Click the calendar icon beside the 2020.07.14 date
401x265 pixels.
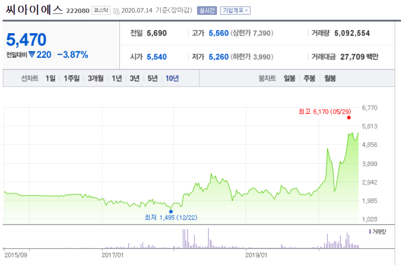116,12
